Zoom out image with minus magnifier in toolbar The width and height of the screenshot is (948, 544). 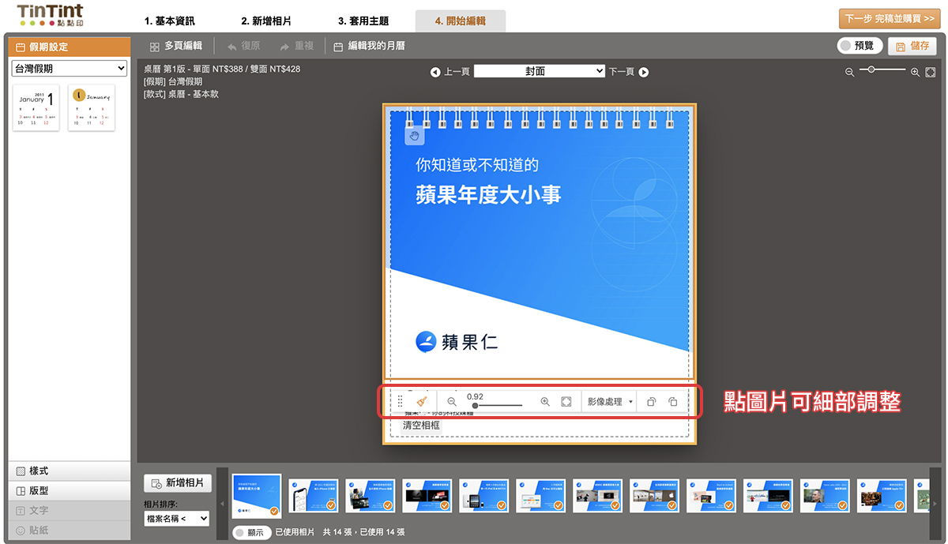click(x=452, y=402)
